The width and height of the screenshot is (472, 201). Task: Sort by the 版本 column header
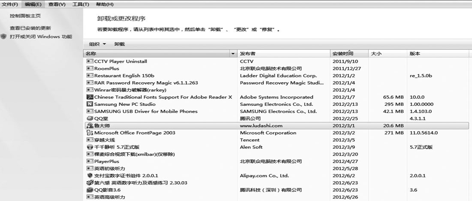(x=438, y=54)
